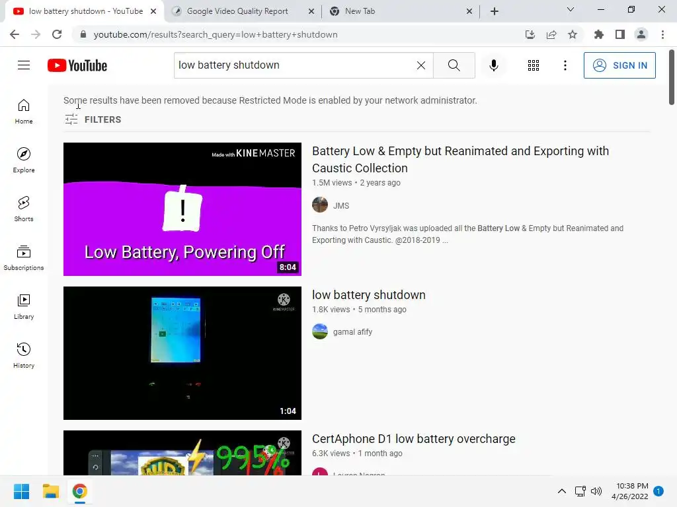Open YouTube settings three-dot menu
Image resolution: width=677 pixels, height=507 pixels.
point(565,65)
